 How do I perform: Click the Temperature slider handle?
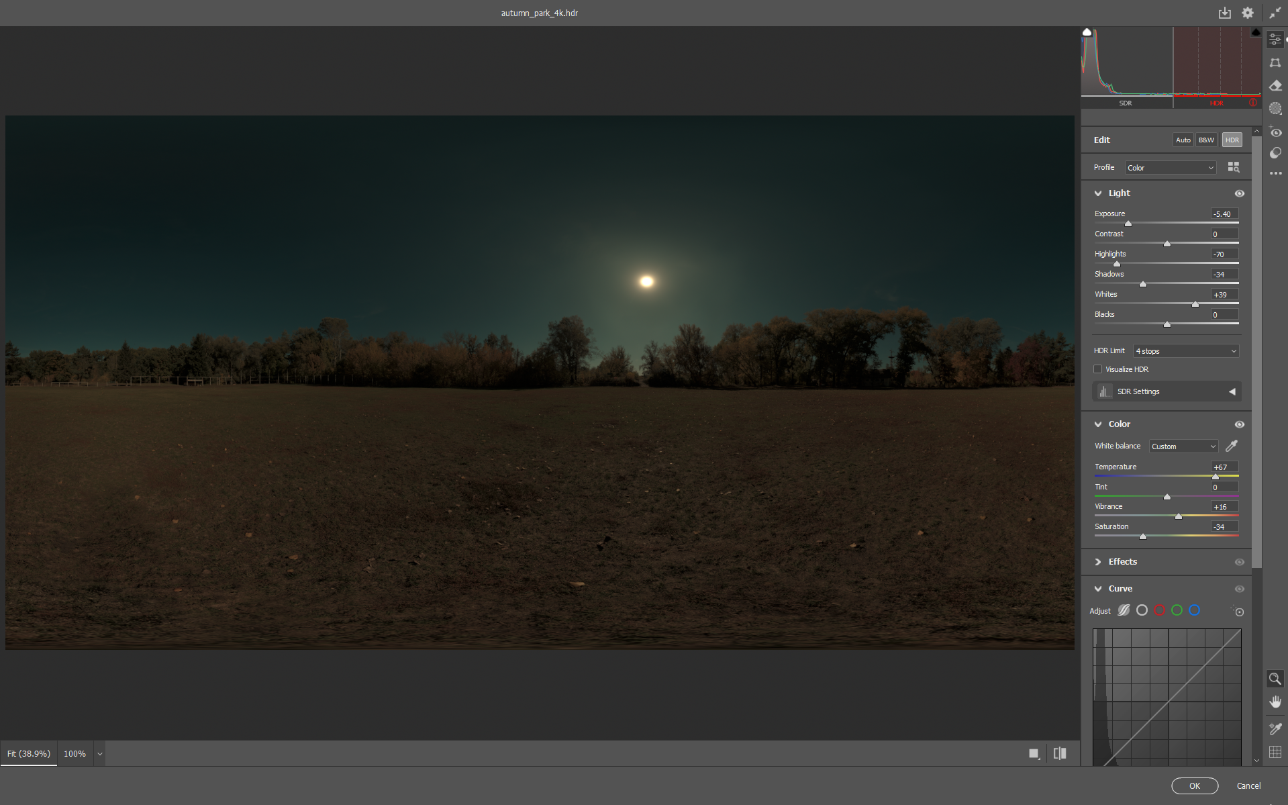coord(1216,477)
